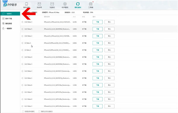Click the firmware name iPhone11,6_12.4_16G5056d_Restore
Screen dimensions: 178x113
pos(57,29)
